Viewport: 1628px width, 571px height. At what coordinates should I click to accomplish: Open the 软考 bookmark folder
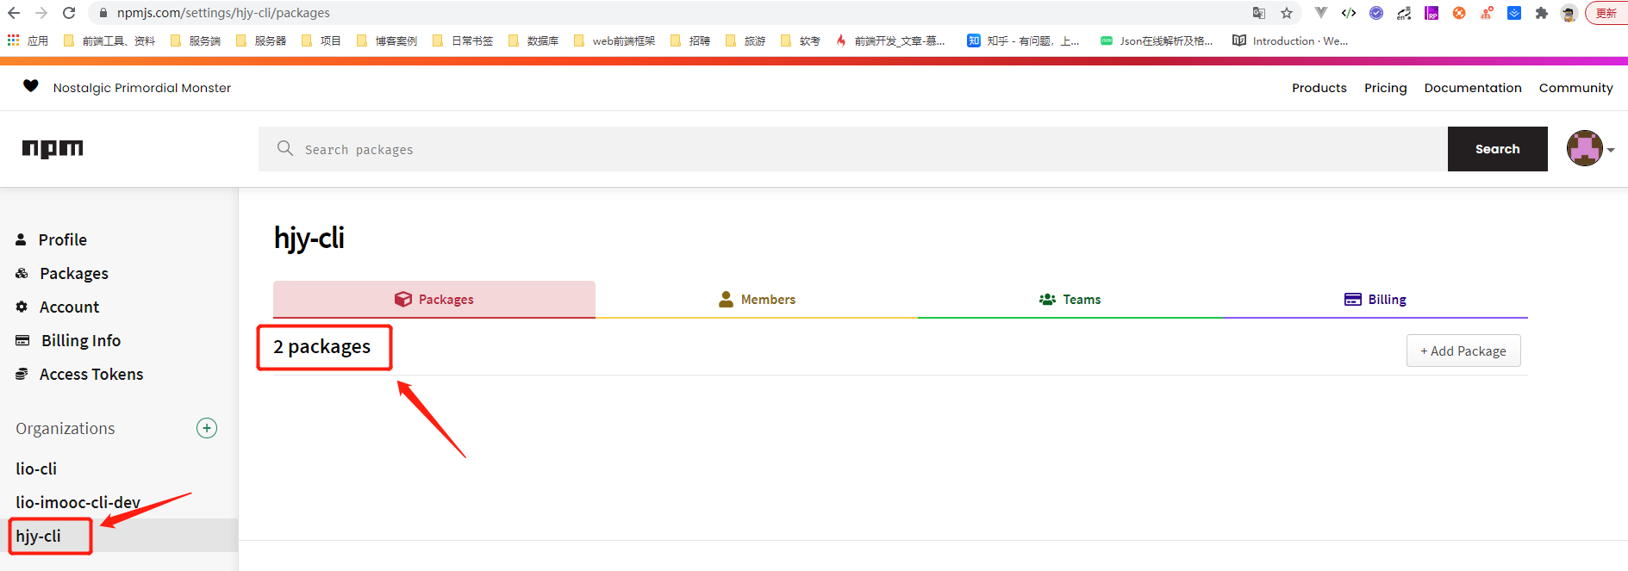pos(801,40)
